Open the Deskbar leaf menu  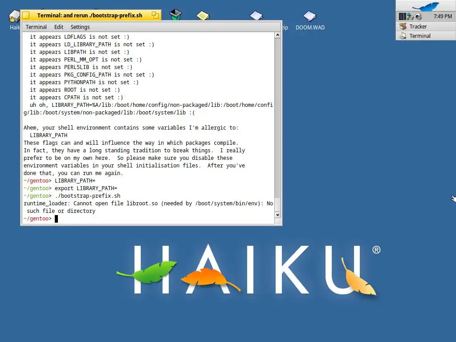coord(426,5)
